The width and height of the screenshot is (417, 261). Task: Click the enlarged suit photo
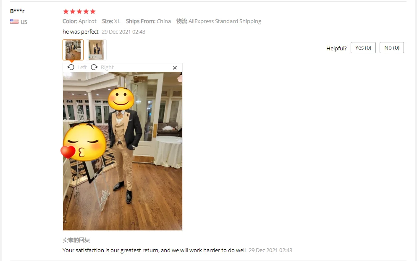(123, 151)
